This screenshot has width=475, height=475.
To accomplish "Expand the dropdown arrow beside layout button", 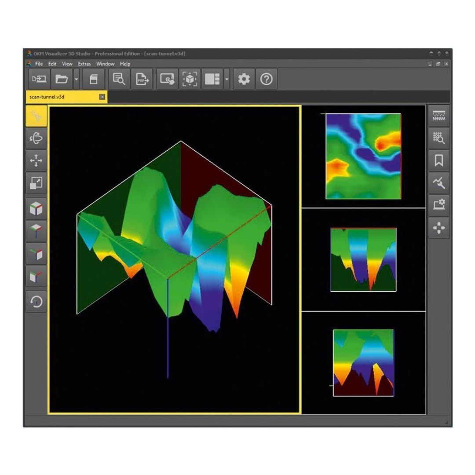I will [x=227, y=79].
